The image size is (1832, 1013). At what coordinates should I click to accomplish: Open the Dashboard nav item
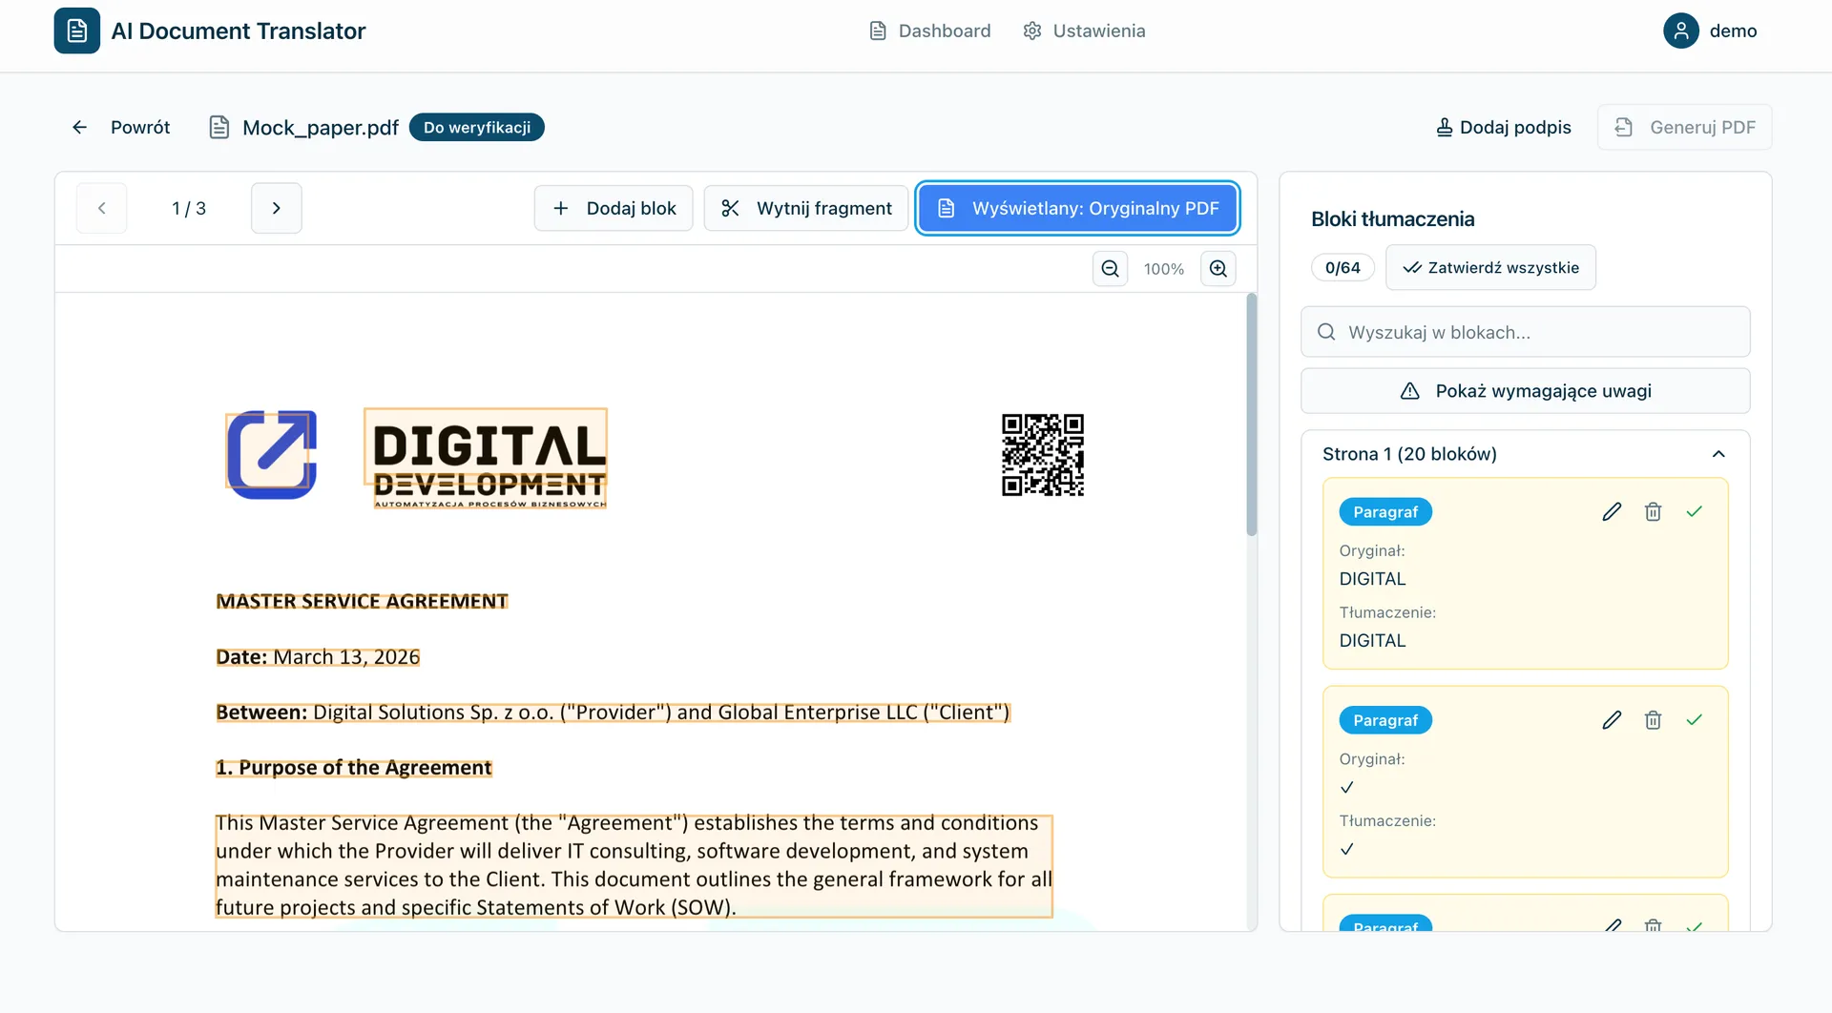[x=930, y=31]
